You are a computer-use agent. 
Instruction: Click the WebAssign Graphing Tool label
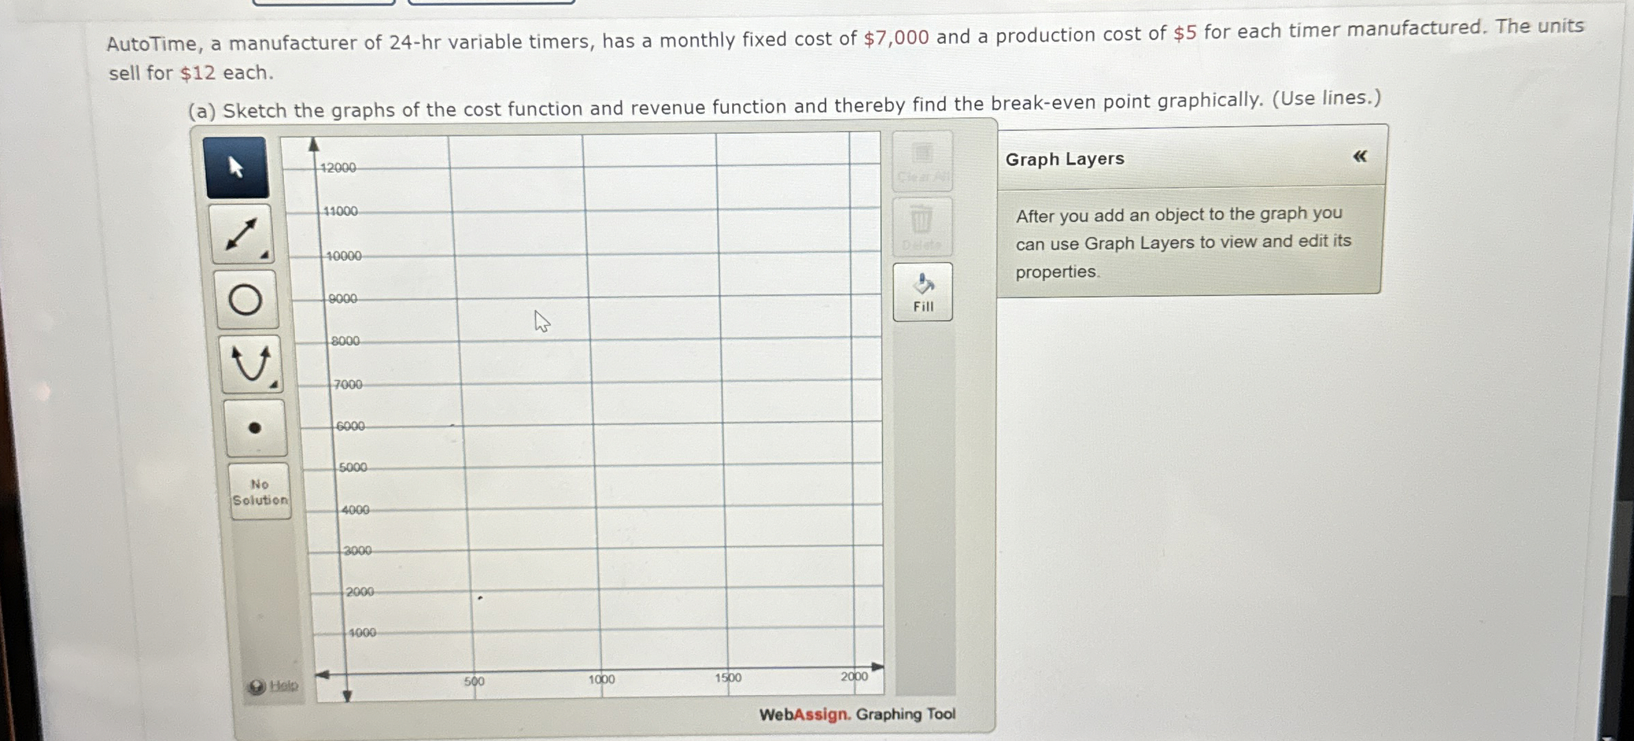[x=857, y=714]
